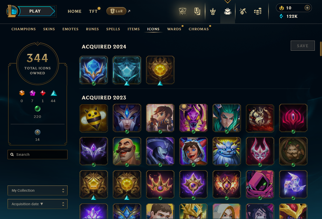The height and width of the screenshot is (219, 322).
Task: Select the yellow bee summoner icon
Action: [x=94, y=118]
